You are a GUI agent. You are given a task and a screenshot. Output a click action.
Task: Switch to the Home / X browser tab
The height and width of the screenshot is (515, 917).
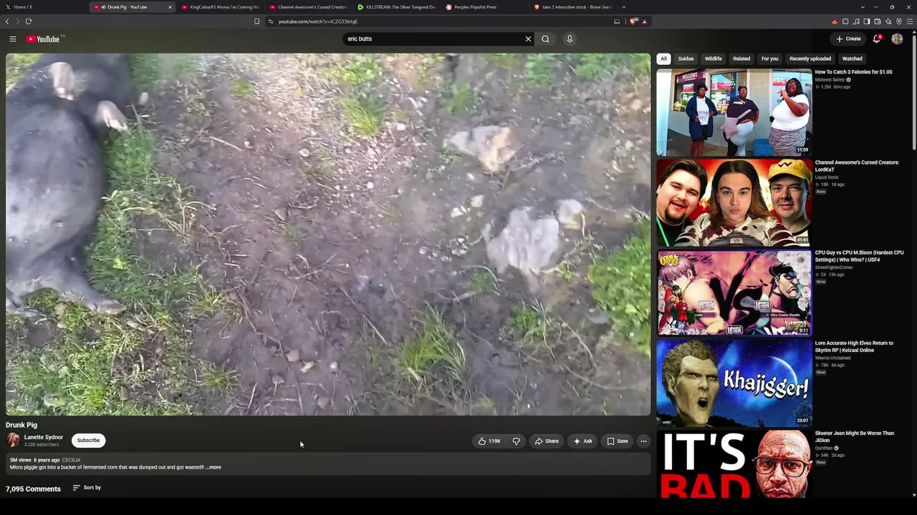(x=44, y=7)
